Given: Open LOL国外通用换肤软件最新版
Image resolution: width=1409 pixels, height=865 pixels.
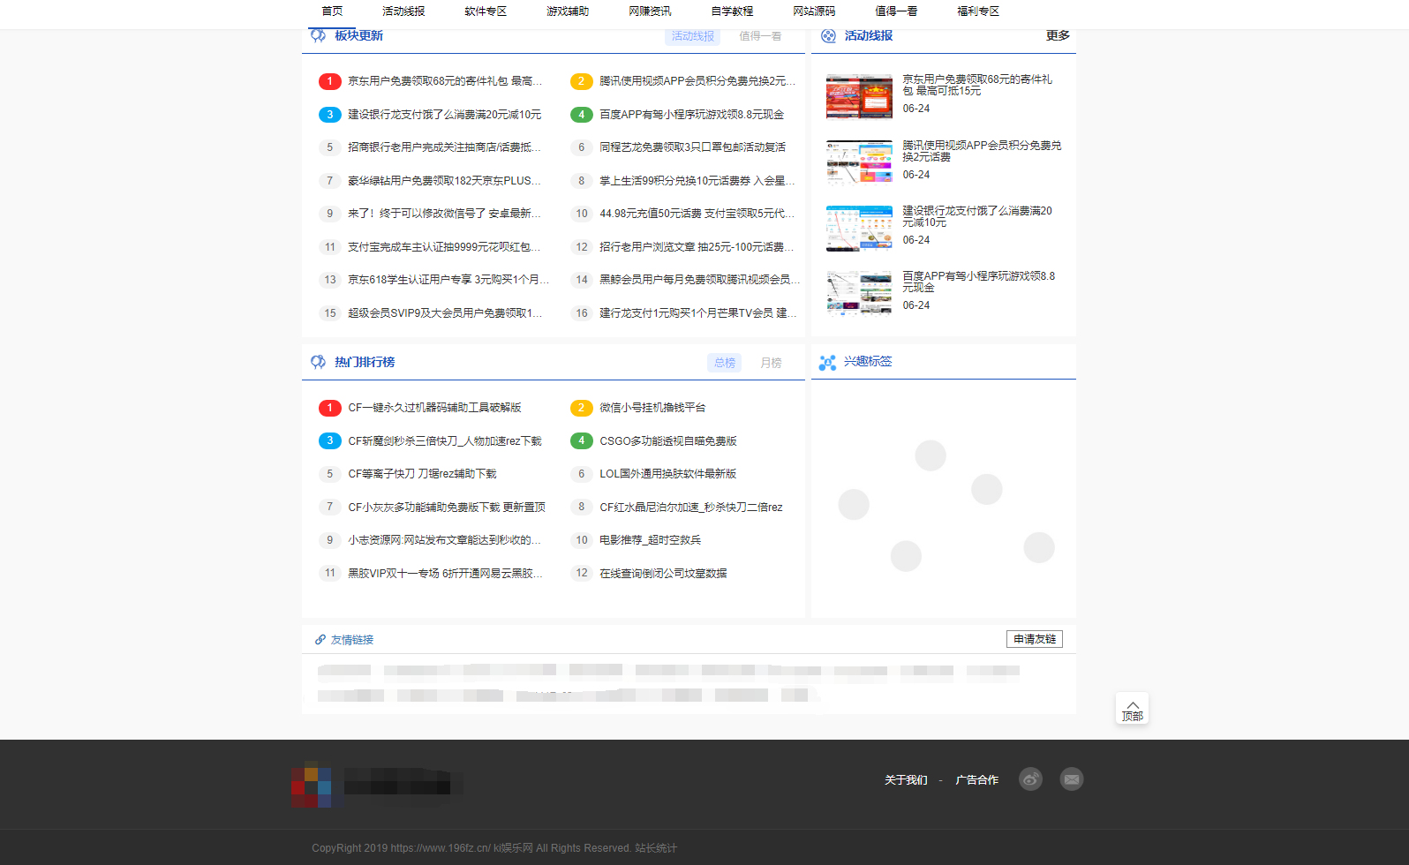Looking at the screenshot, I should click(668, 474).
